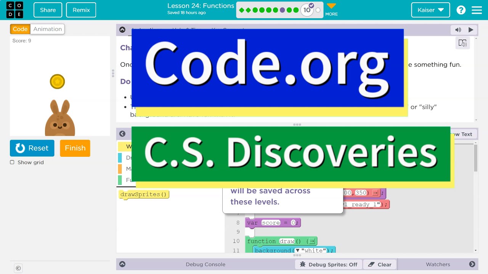The image size is (488, 274).
Task: Enable the Show grid checkbox
Action: coord(12,162)
